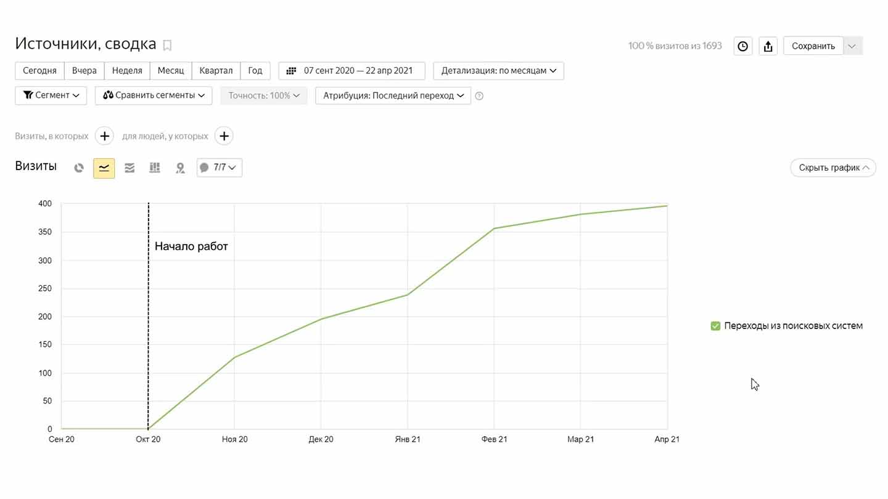Switch to pie chart view
The height and width of the screenshot is (499, 888).
pyautogui.click(x=79, y=168)
